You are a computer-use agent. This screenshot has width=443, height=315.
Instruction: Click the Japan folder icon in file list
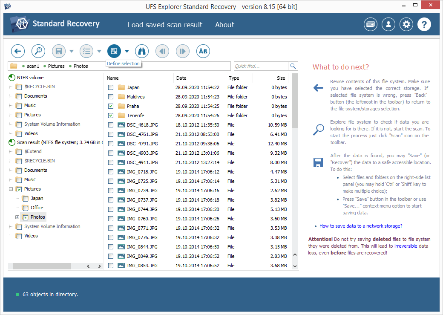click(121, 87)
